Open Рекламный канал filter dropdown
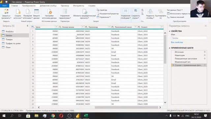 click(136, 27)
